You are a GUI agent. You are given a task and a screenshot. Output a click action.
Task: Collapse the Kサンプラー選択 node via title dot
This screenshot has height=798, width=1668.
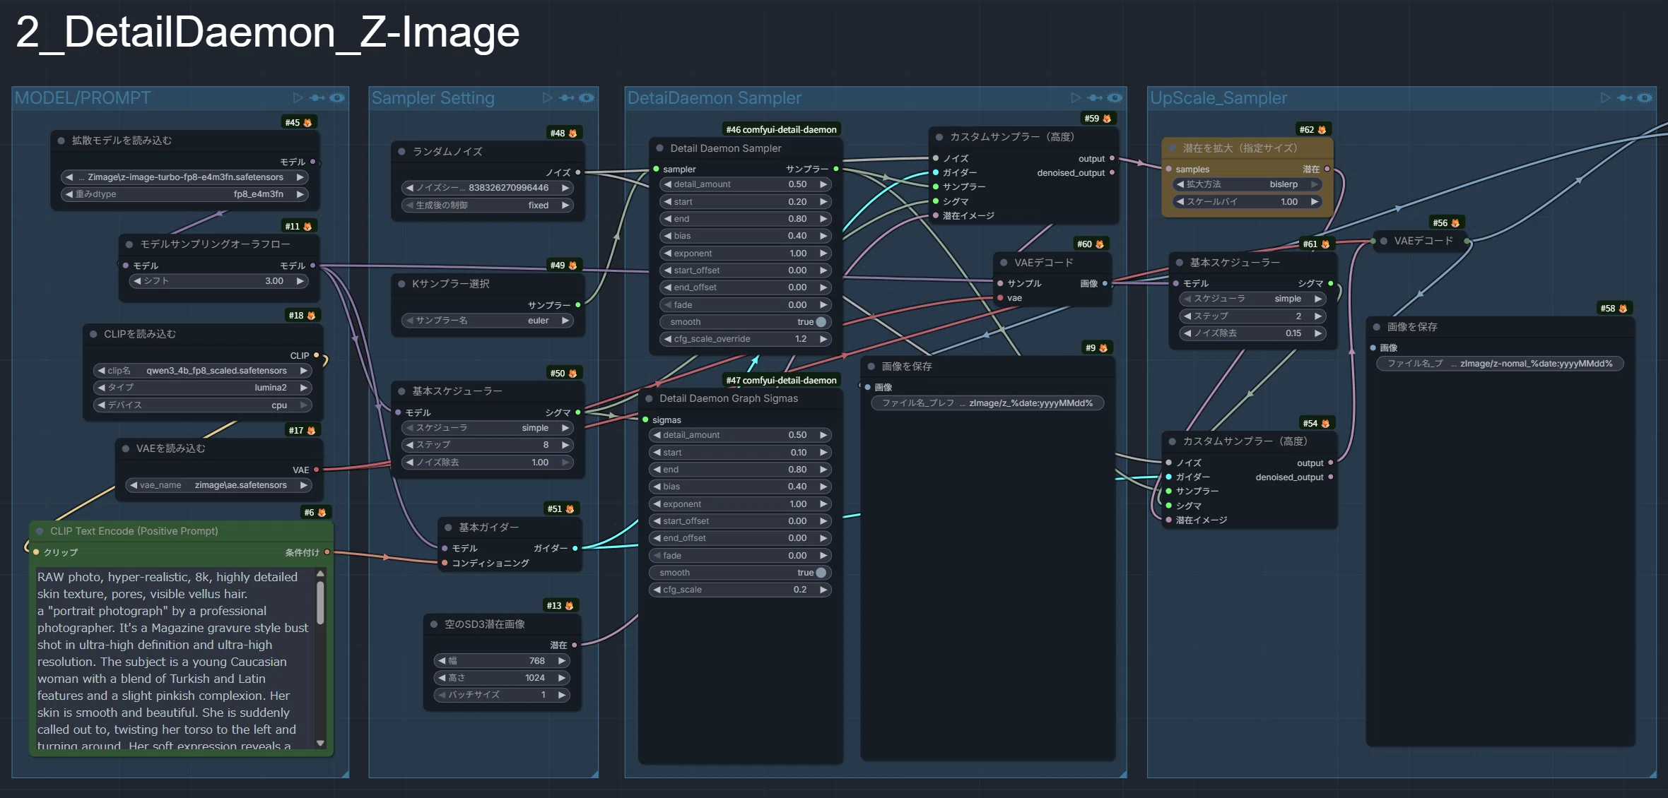click(401, 284)
